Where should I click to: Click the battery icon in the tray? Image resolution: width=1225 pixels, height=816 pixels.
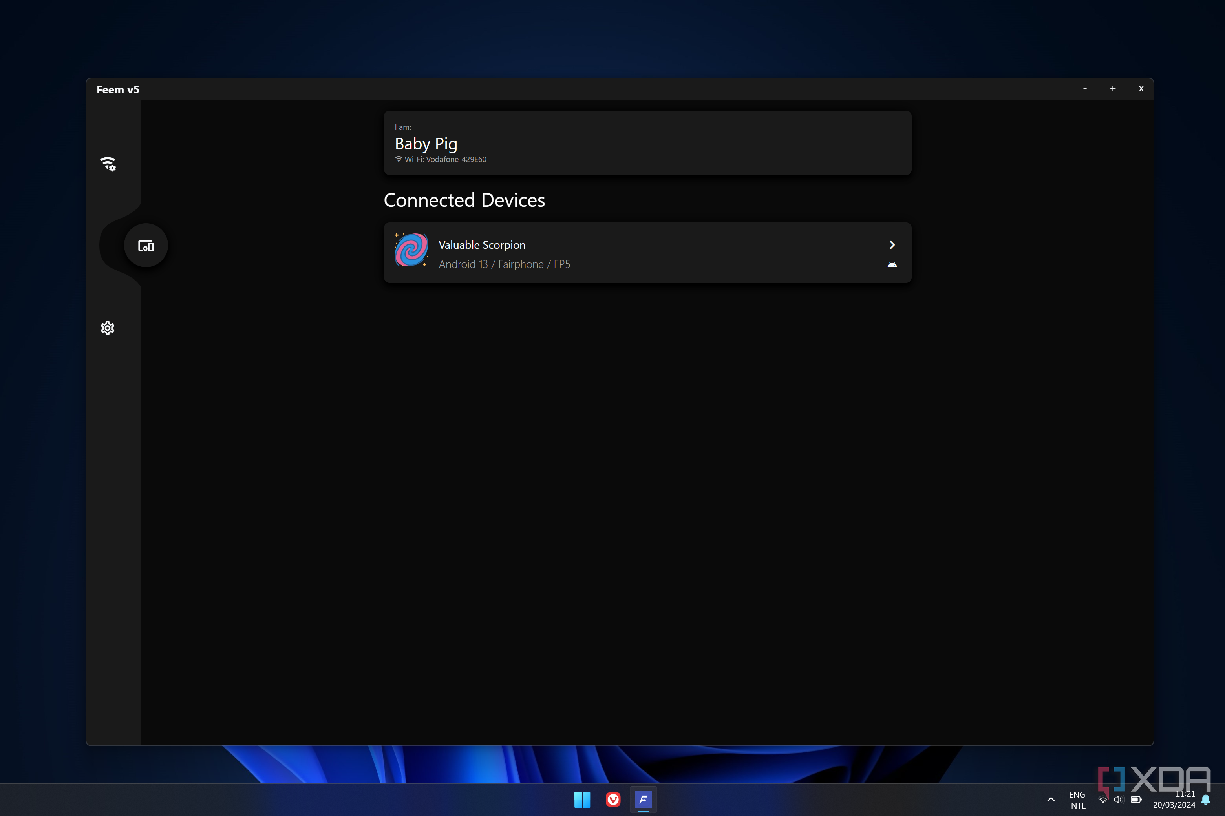pyautogui.click(x=1136, y=800)
